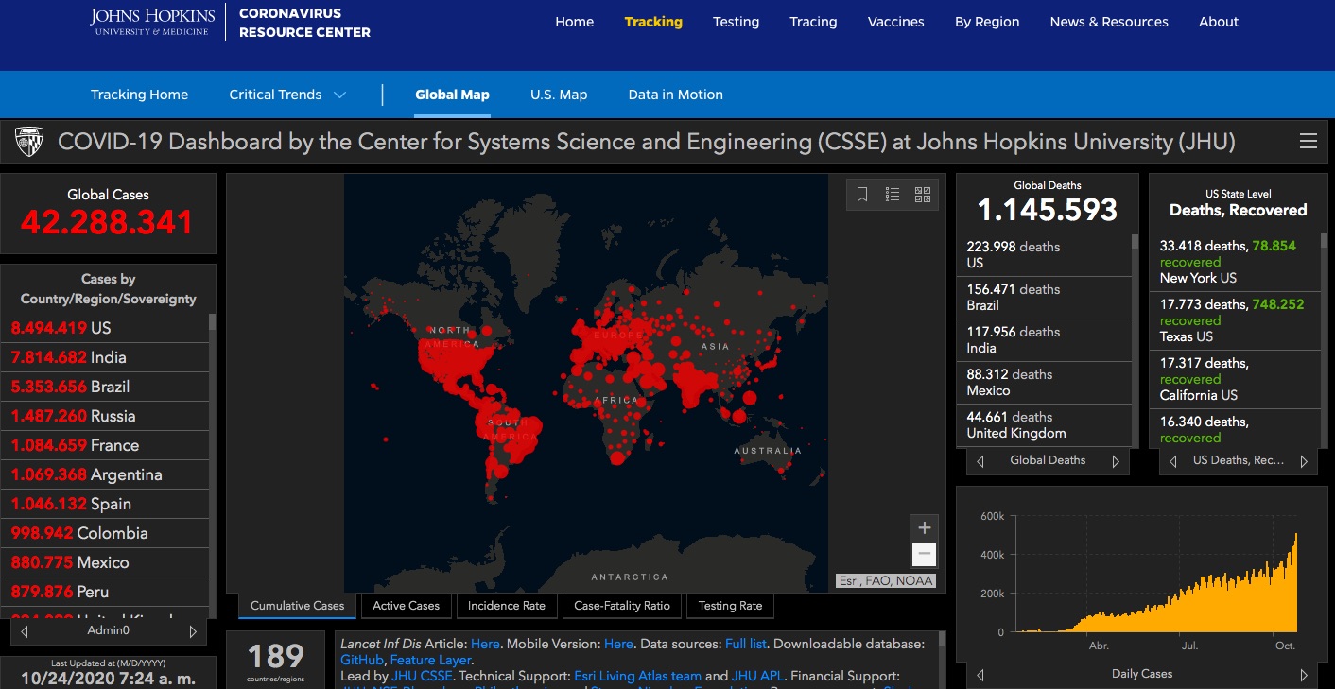This screenshot has width=1335, height=689.
Task: Open the dashboard hamburger menu
Action: click(x=1309, y=142)
